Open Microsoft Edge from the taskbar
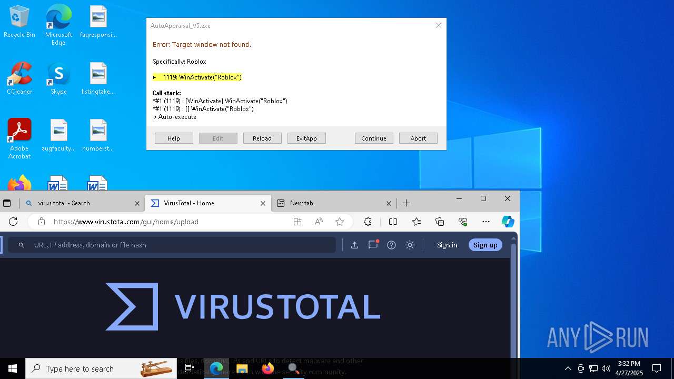Image resolution: width=674 pixels, height=379 pixels. pos(216,368)
